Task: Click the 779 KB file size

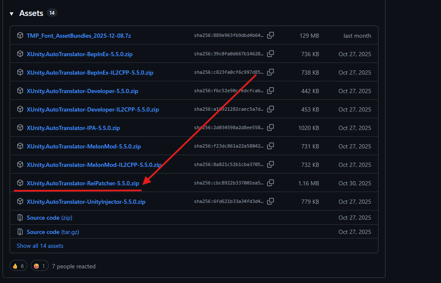Action: [310, 202]
